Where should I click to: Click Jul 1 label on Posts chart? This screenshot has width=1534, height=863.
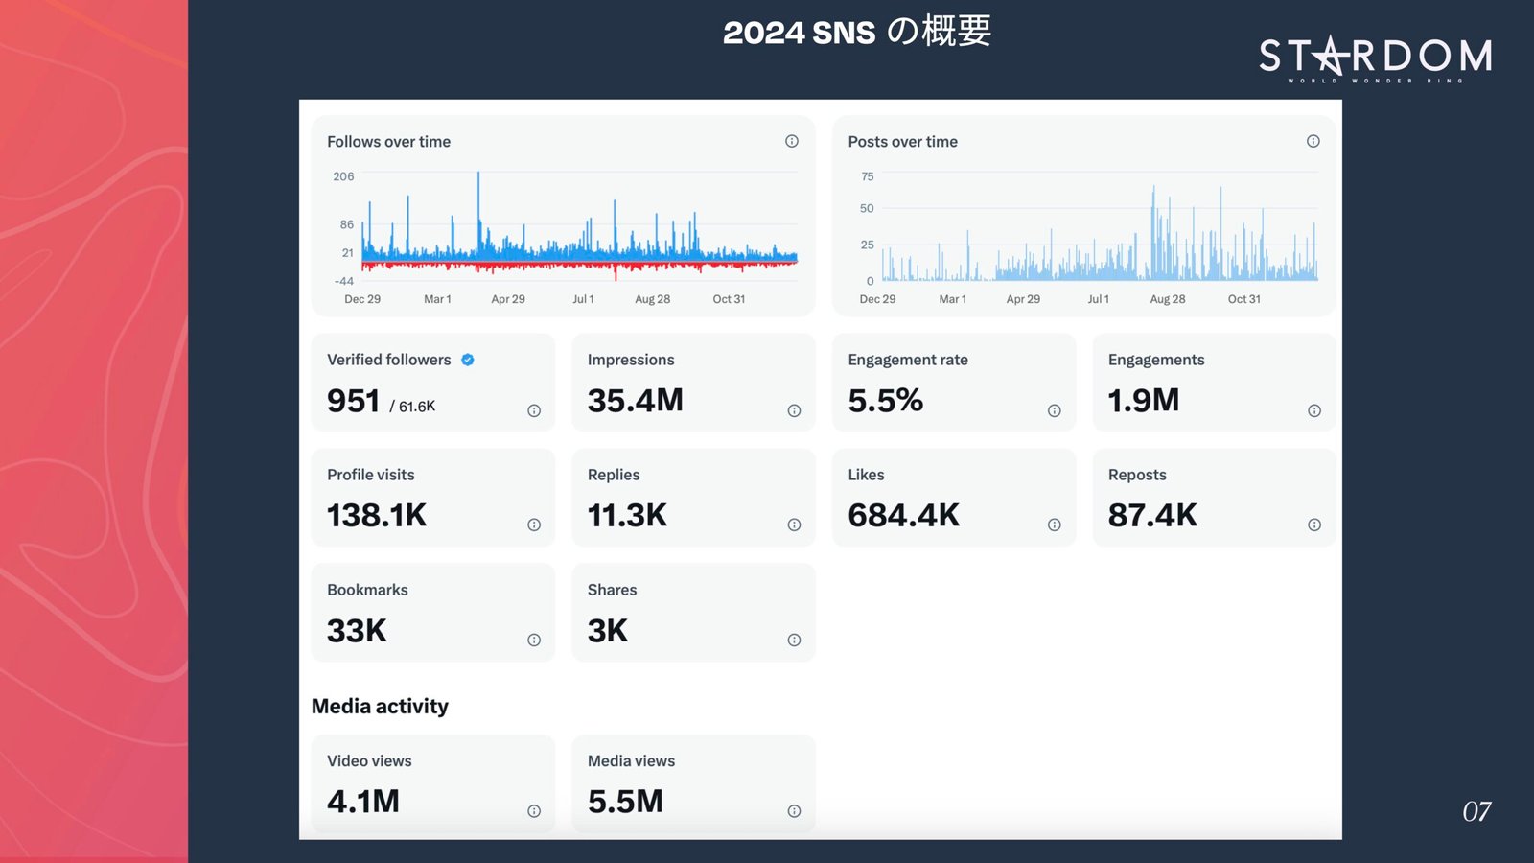click(1098, 299)
